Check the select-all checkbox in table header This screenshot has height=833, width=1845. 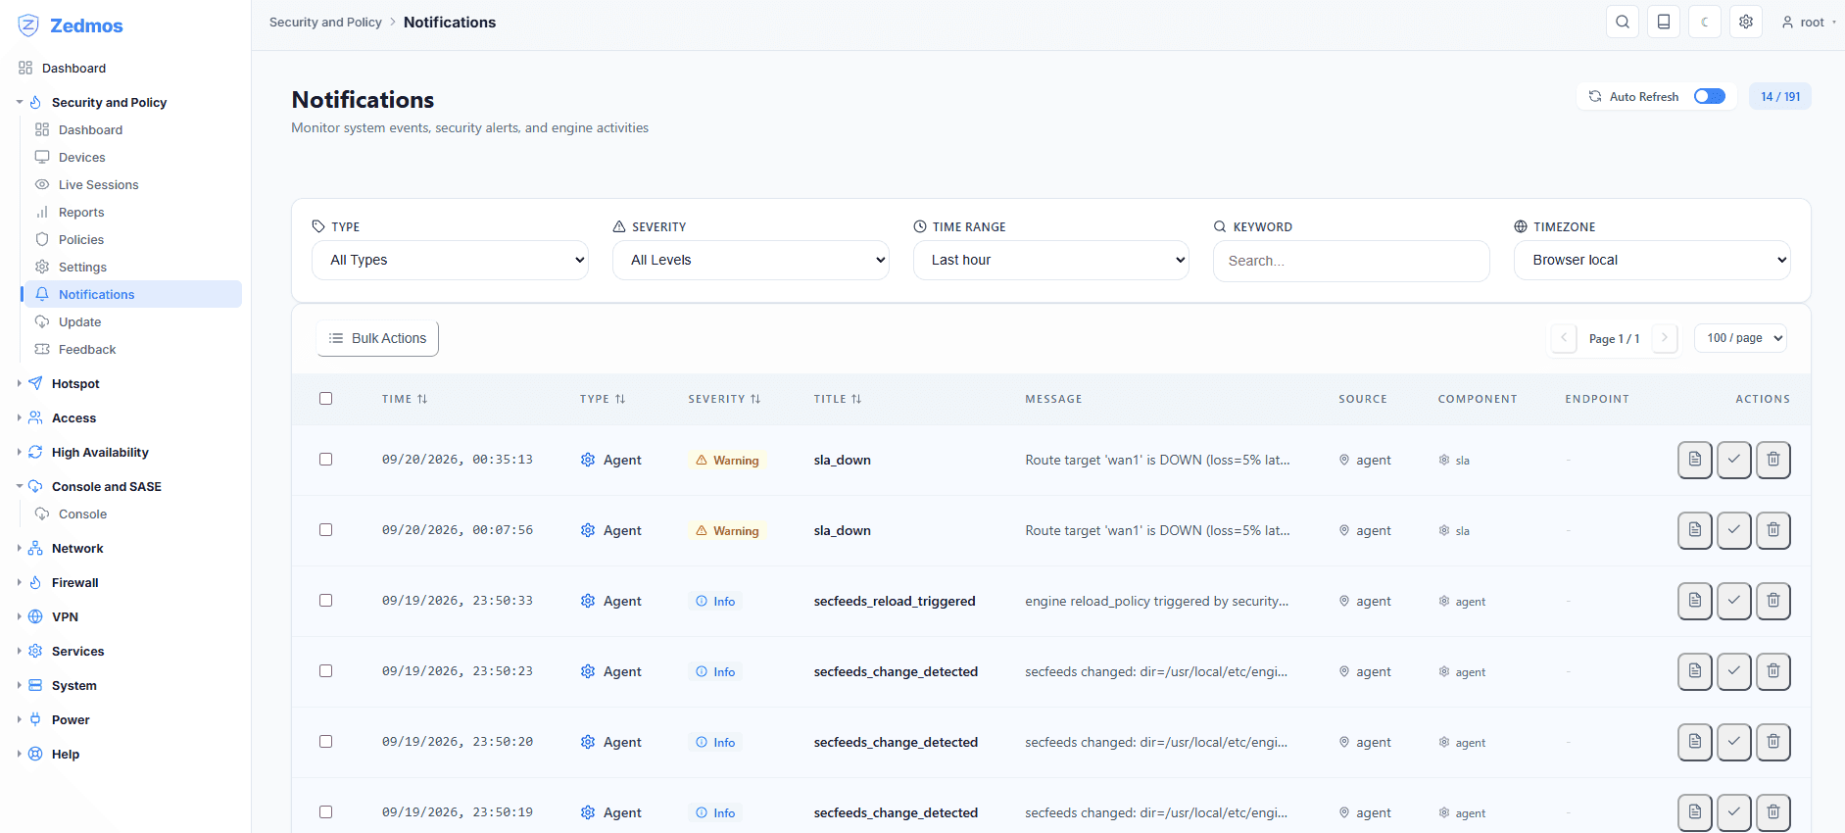(326, 399)
